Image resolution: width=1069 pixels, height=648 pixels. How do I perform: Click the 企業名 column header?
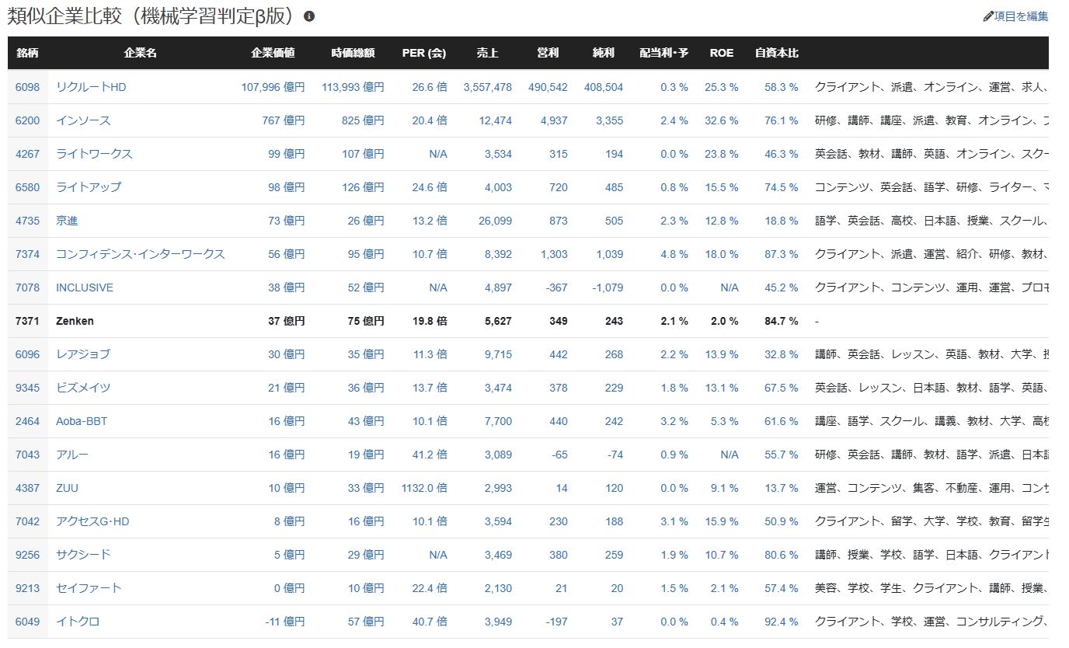coord(141,53)
